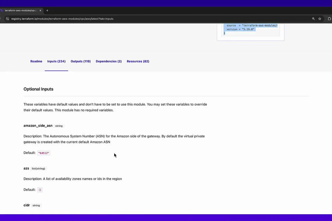The height and width of the screenshot is (221, 332).
Task: Click the string type badge beside cidr
Action: click(x=36, y=205)
